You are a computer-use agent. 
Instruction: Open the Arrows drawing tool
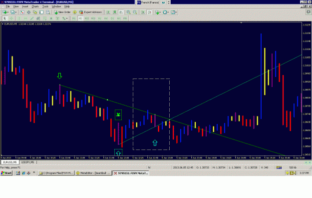click(64, 18)
